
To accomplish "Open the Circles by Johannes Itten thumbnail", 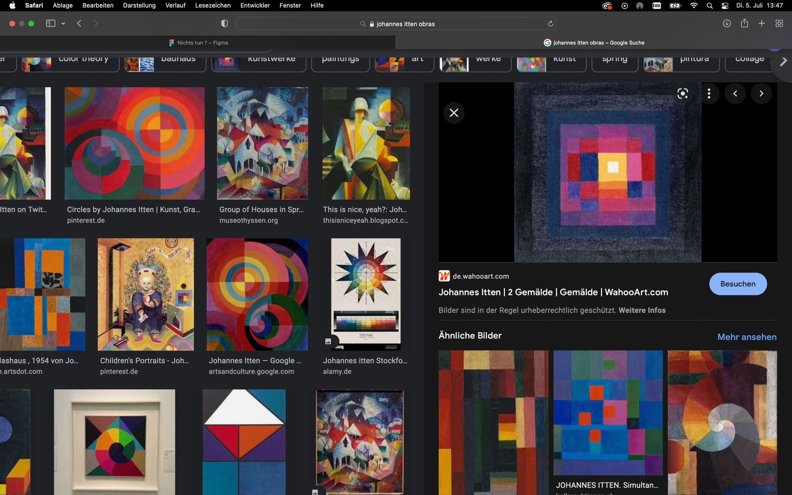I will 134,143.
